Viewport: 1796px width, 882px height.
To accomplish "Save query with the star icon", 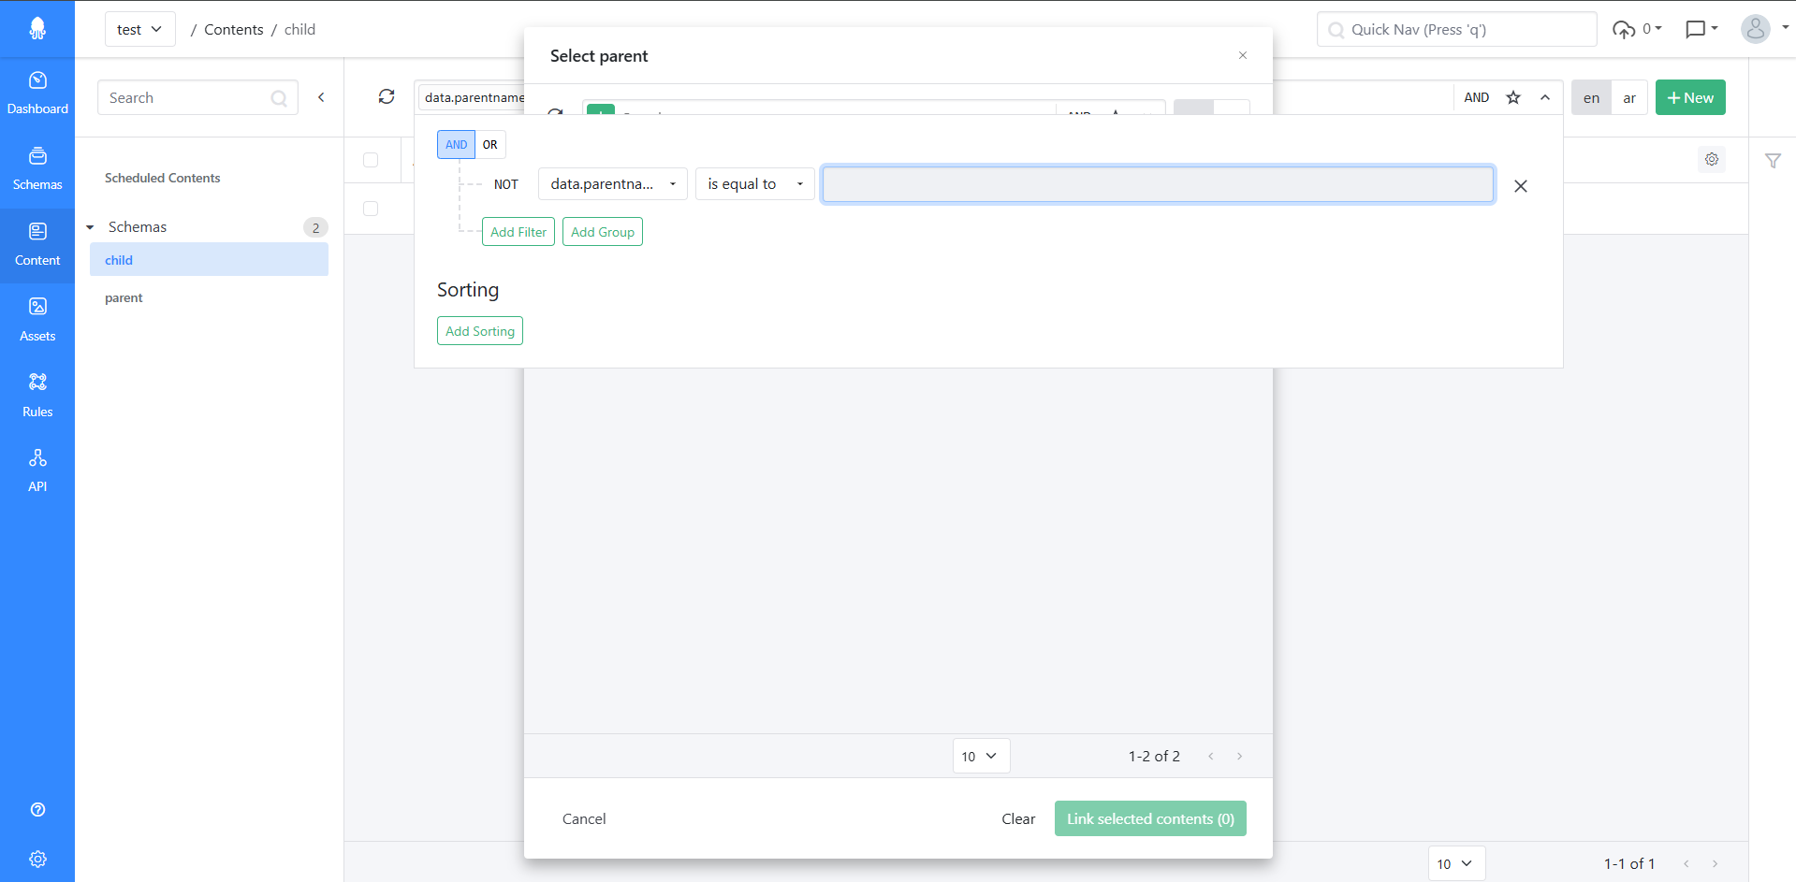I will (1513, 97).
